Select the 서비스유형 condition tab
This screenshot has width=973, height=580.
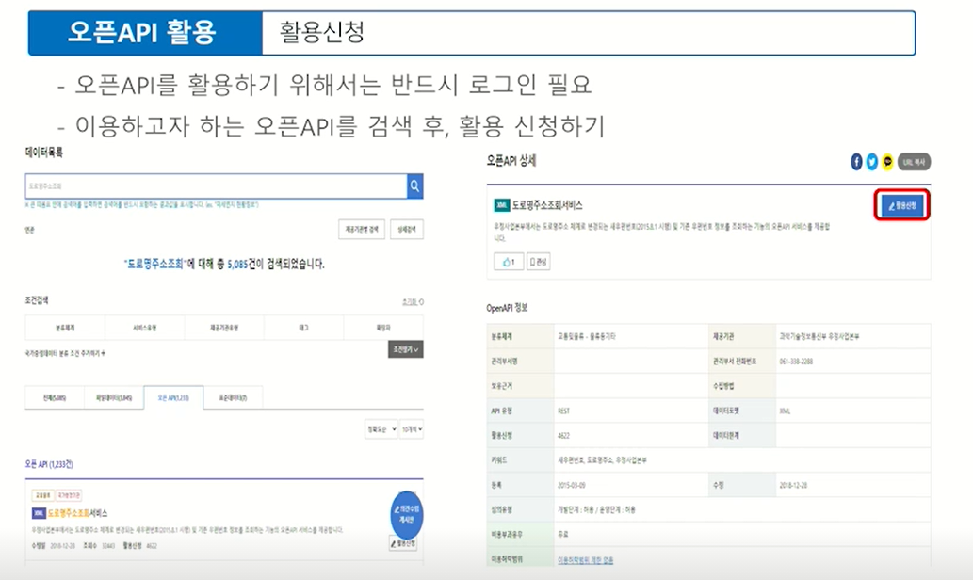[145, 328]
